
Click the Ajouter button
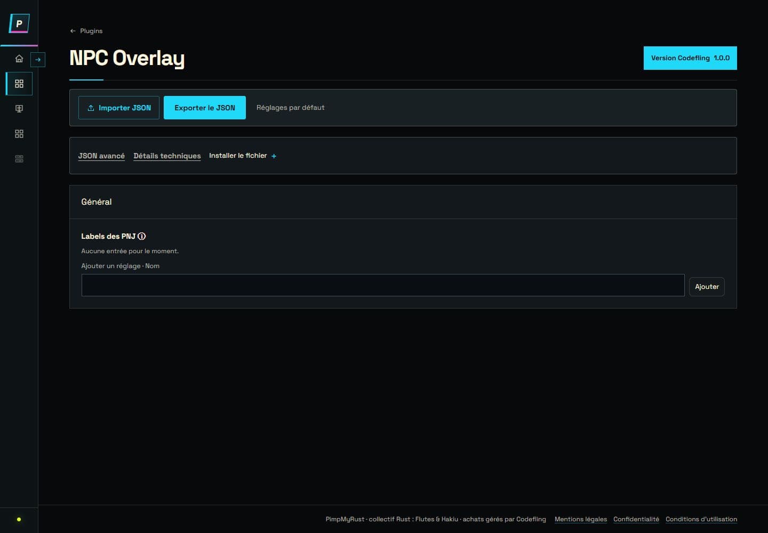click(x=707, y=287)
